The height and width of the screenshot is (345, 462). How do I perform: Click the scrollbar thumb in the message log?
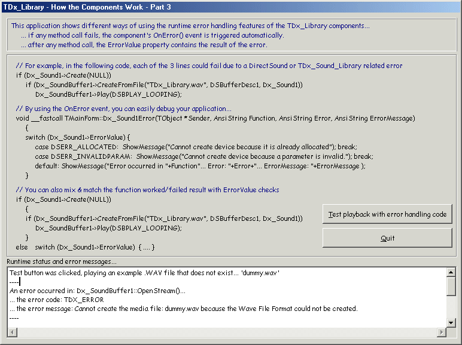(451, 286)
